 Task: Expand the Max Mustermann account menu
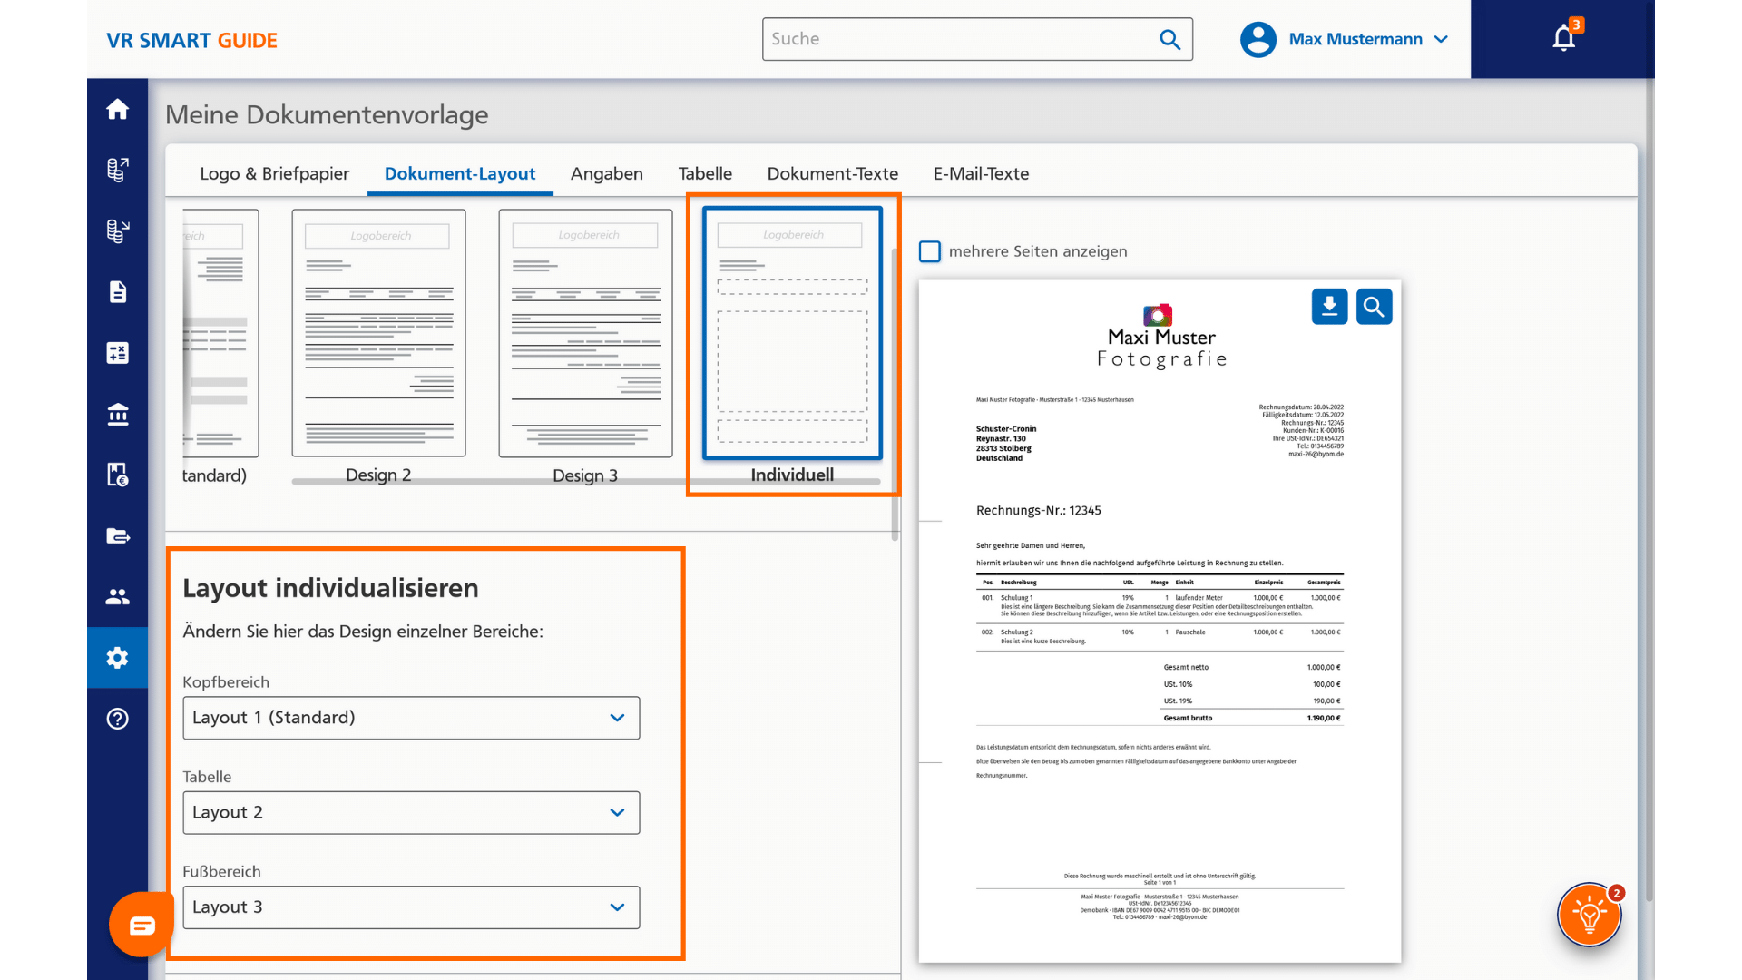click(1368, 39)
